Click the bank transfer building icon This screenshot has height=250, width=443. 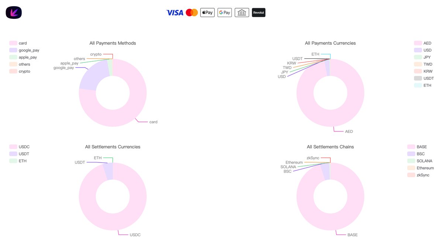click(x=242, y=13)
